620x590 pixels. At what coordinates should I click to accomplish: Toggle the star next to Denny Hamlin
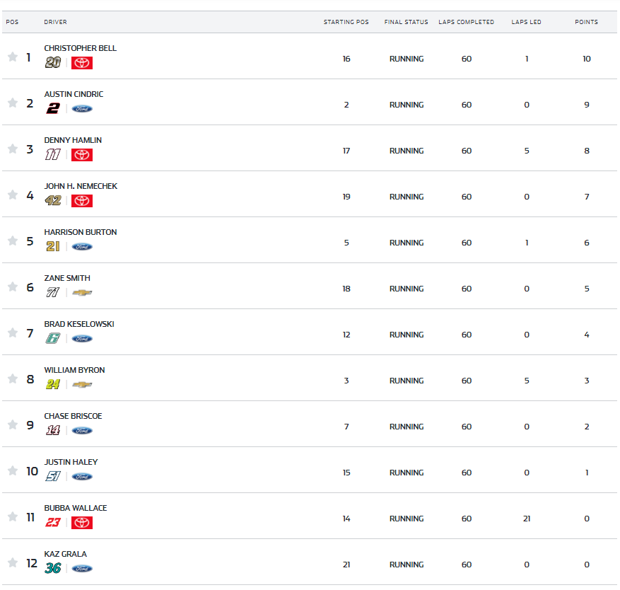pos(13,149)
